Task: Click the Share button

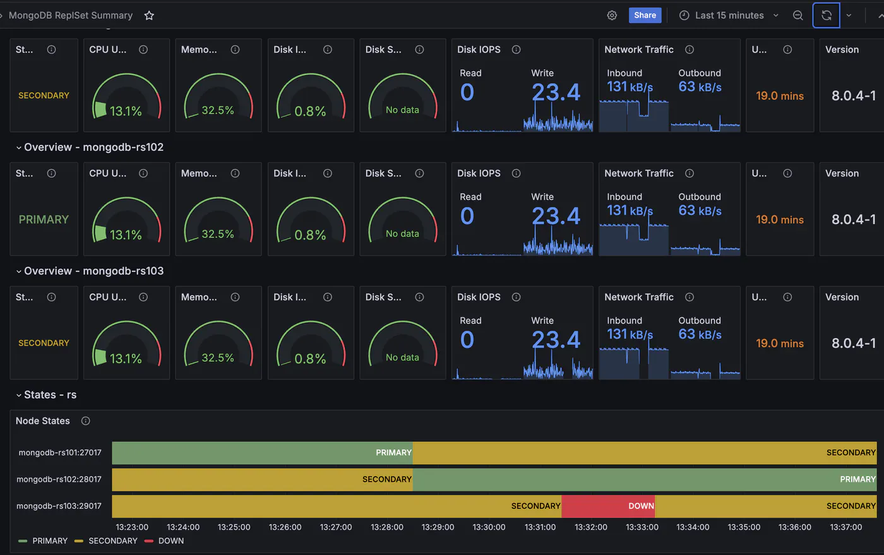Action: tap(645, 15)
